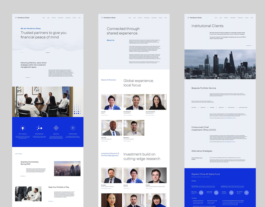Click the atom icon above Experienced
The height and width of the screenshot is (207, 265).
(x=56, y=128)
